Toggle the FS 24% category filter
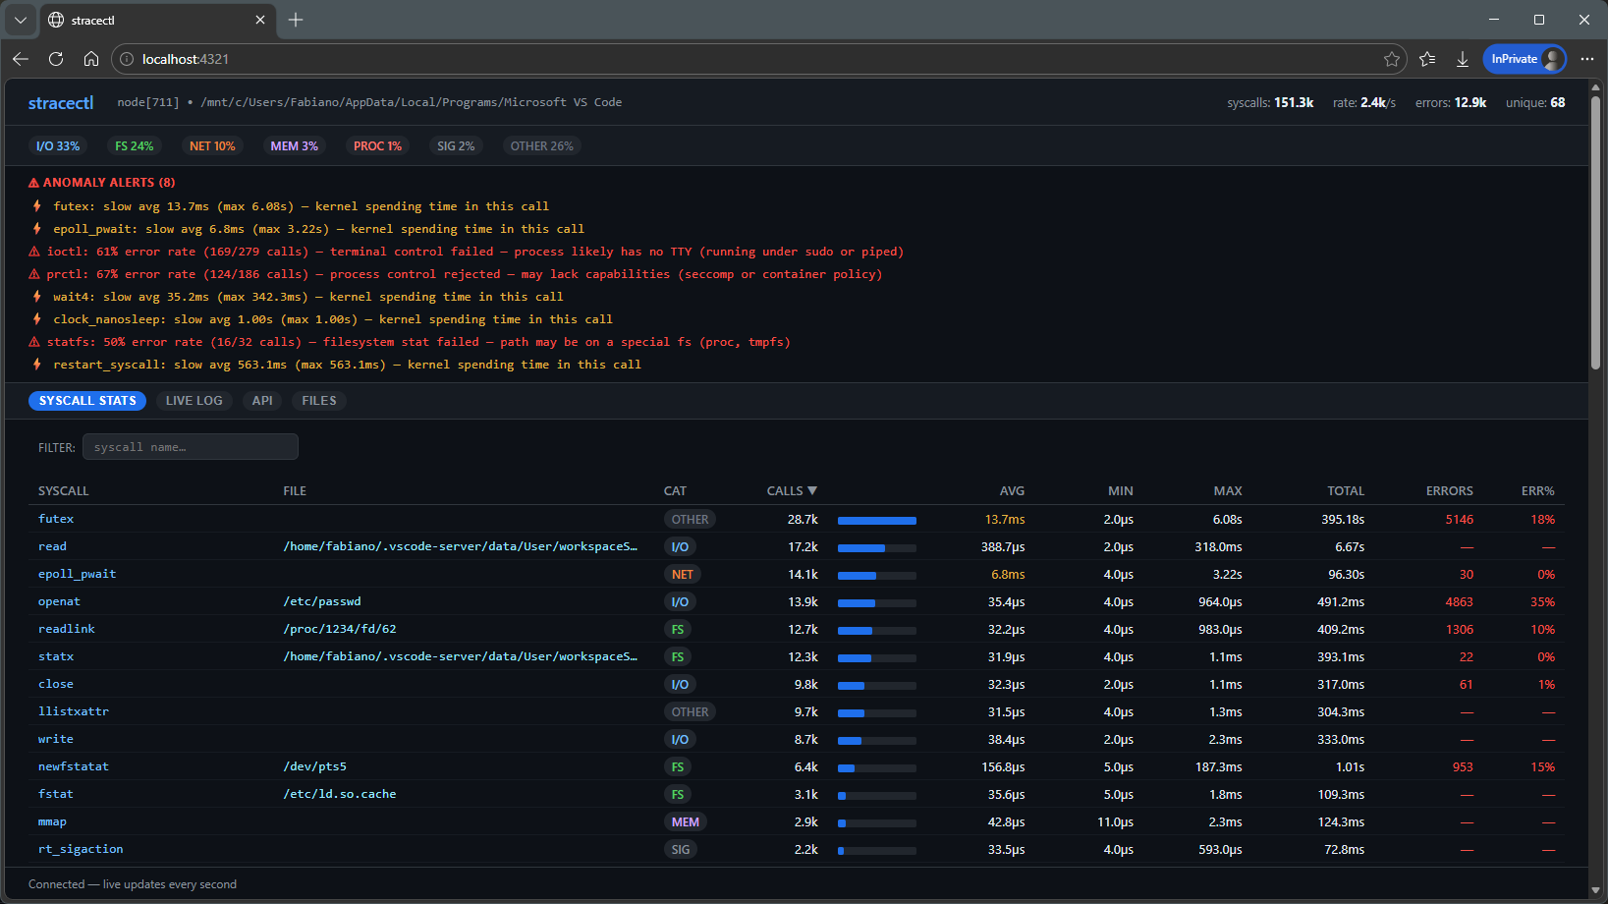The width and height of the screenshot is (1608, 904). click(x=134, y=145)
